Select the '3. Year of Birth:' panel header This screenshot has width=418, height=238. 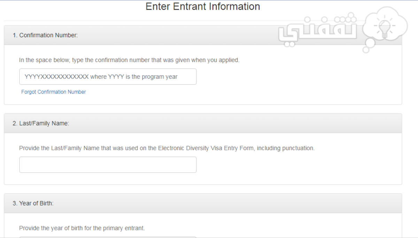[x=203, y=203]
